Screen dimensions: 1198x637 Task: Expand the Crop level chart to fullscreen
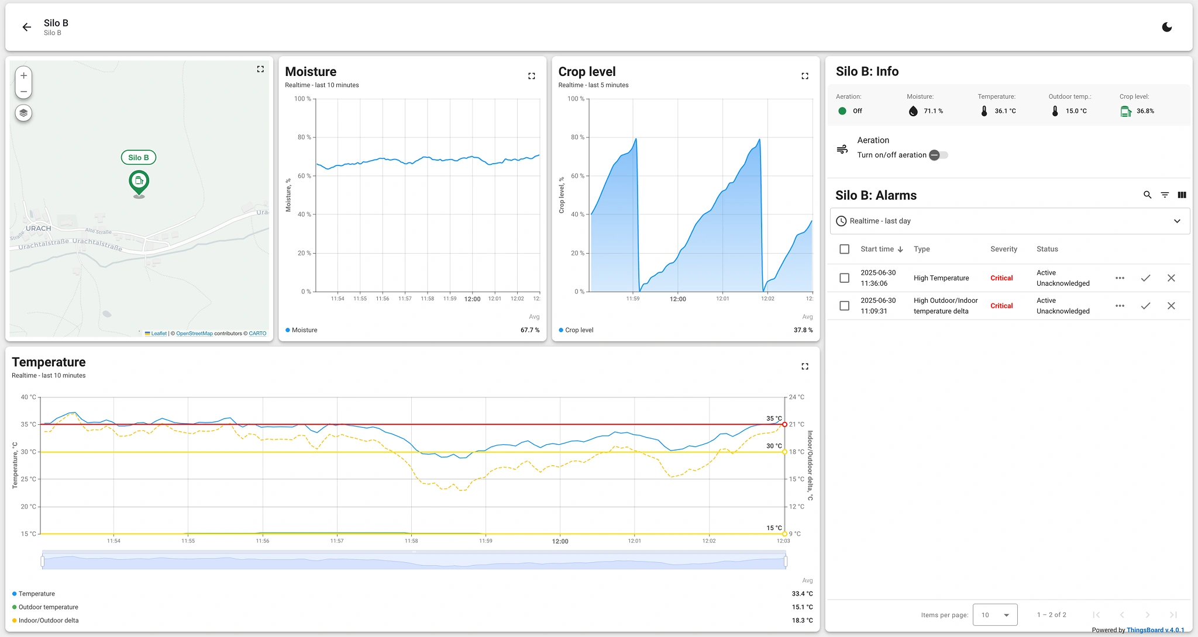tap(804, 75)
